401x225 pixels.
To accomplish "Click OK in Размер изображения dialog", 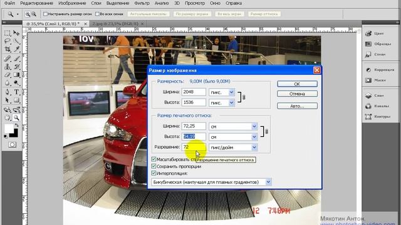I will (297, 84).
